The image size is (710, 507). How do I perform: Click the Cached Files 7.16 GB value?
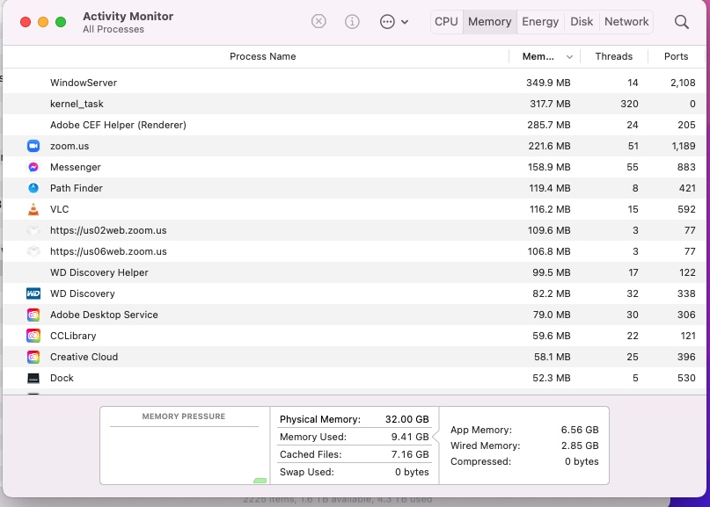pos(410,454)
